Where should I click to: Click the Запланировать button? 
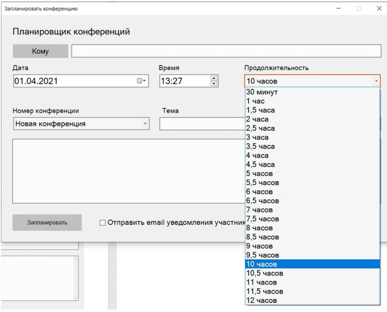click(x=47, y=222)
